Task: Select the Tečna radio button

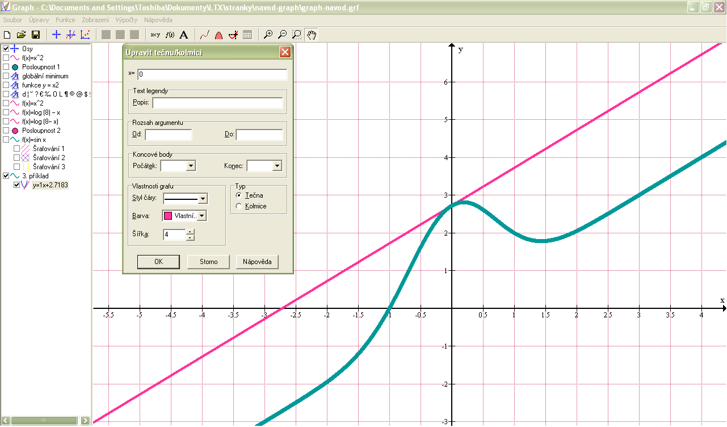Action: click(238, 195)
